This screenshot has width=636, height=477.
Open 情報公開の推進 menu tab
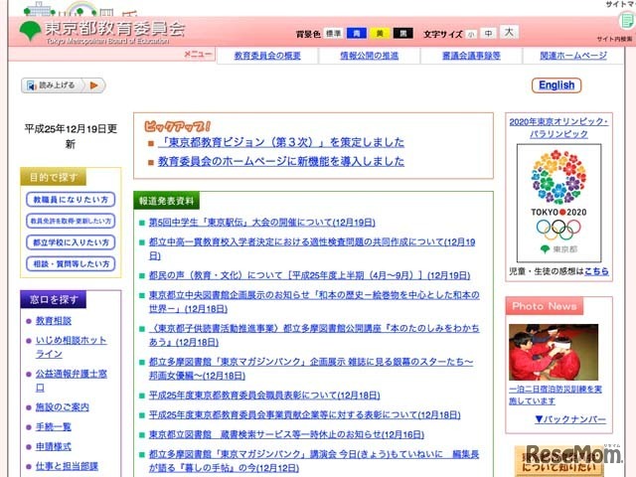coord(369,56)
